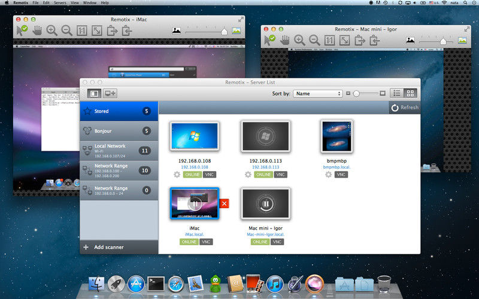The image size is (479, 299).
Task: Select control mode cursor in Mac mini window
Action: click(x=270, y=40)
